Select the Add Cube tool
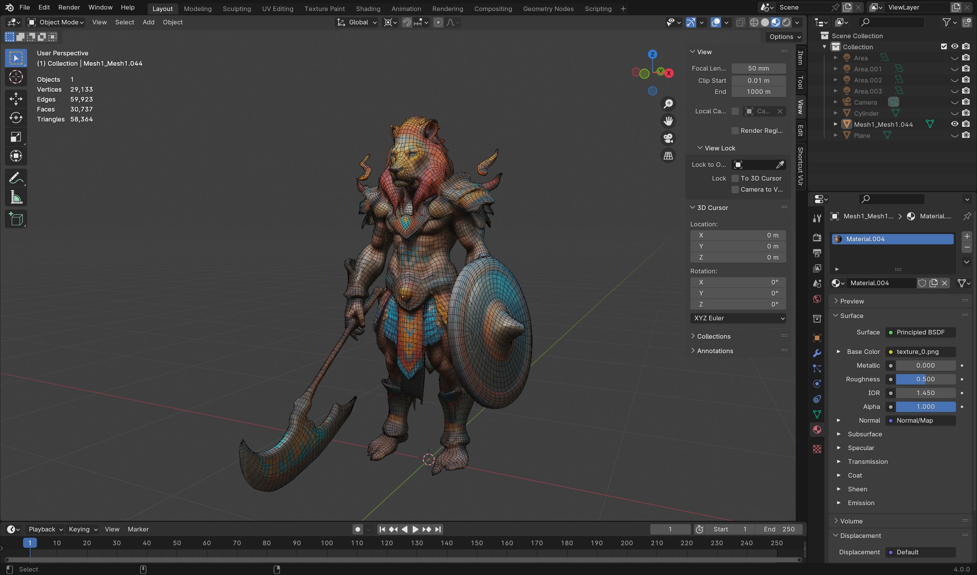 16,219
